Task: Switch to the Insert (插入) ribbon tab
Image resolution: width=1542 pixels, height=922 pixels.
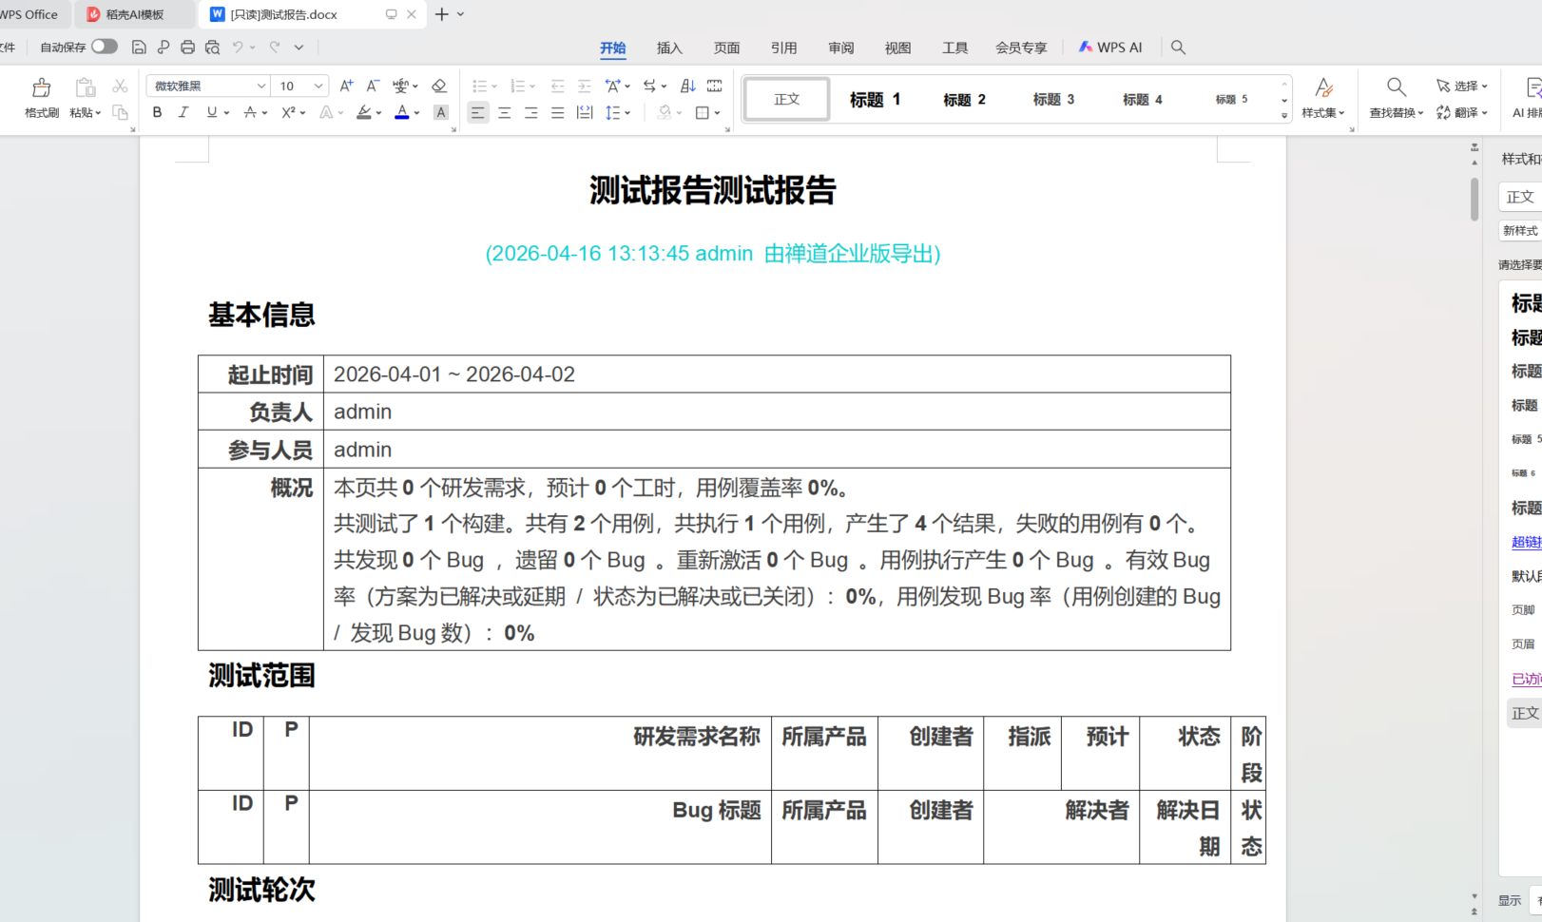Action: coord(669,48)
